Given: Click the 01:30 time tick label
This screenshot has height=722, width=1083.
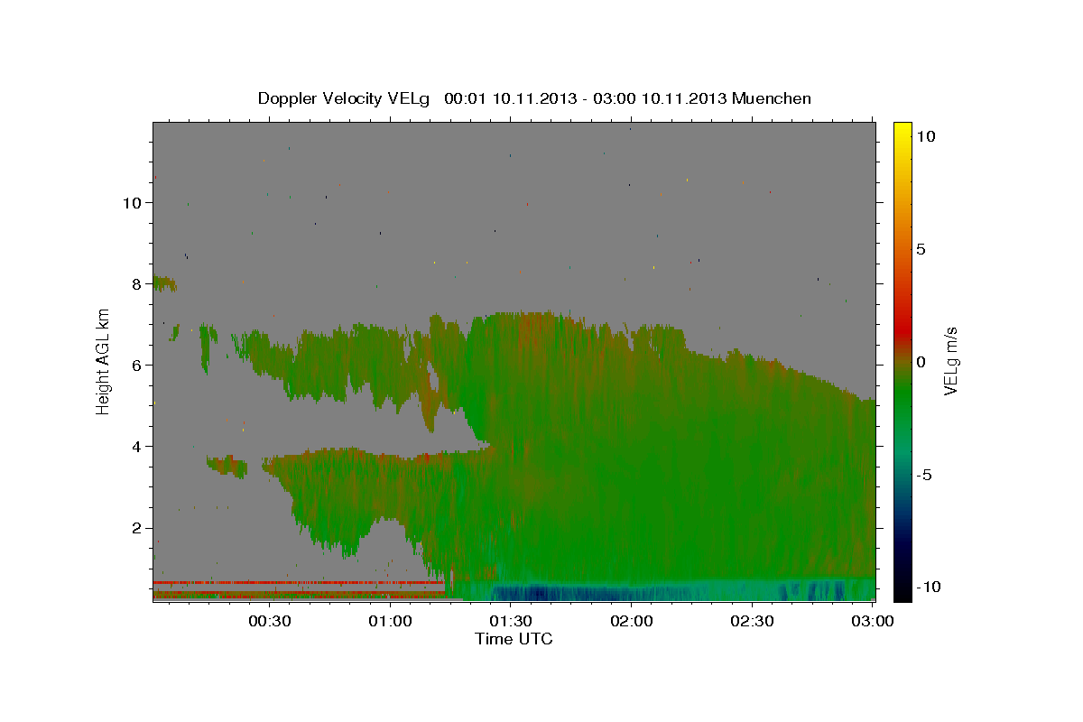Looking at the screenshot, I should pos(510,621).
